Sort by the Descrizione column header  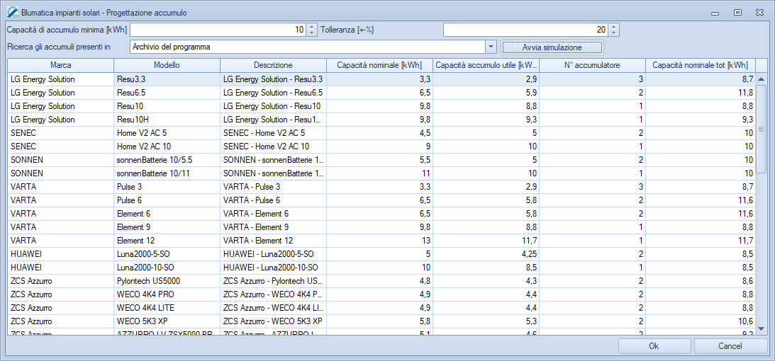coord(273,65)
